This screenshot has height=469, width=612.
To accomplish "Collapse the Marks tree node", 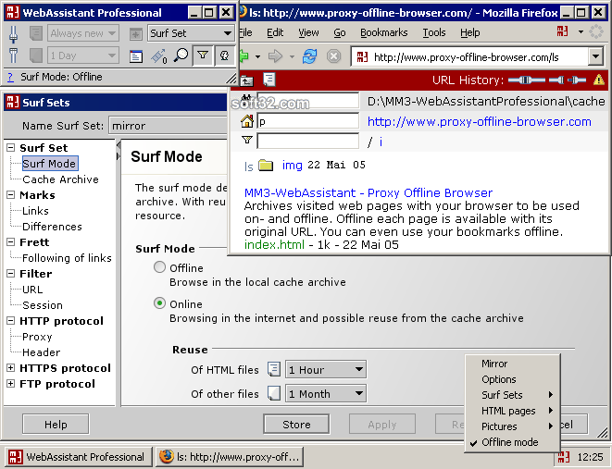I will [11, 195].
